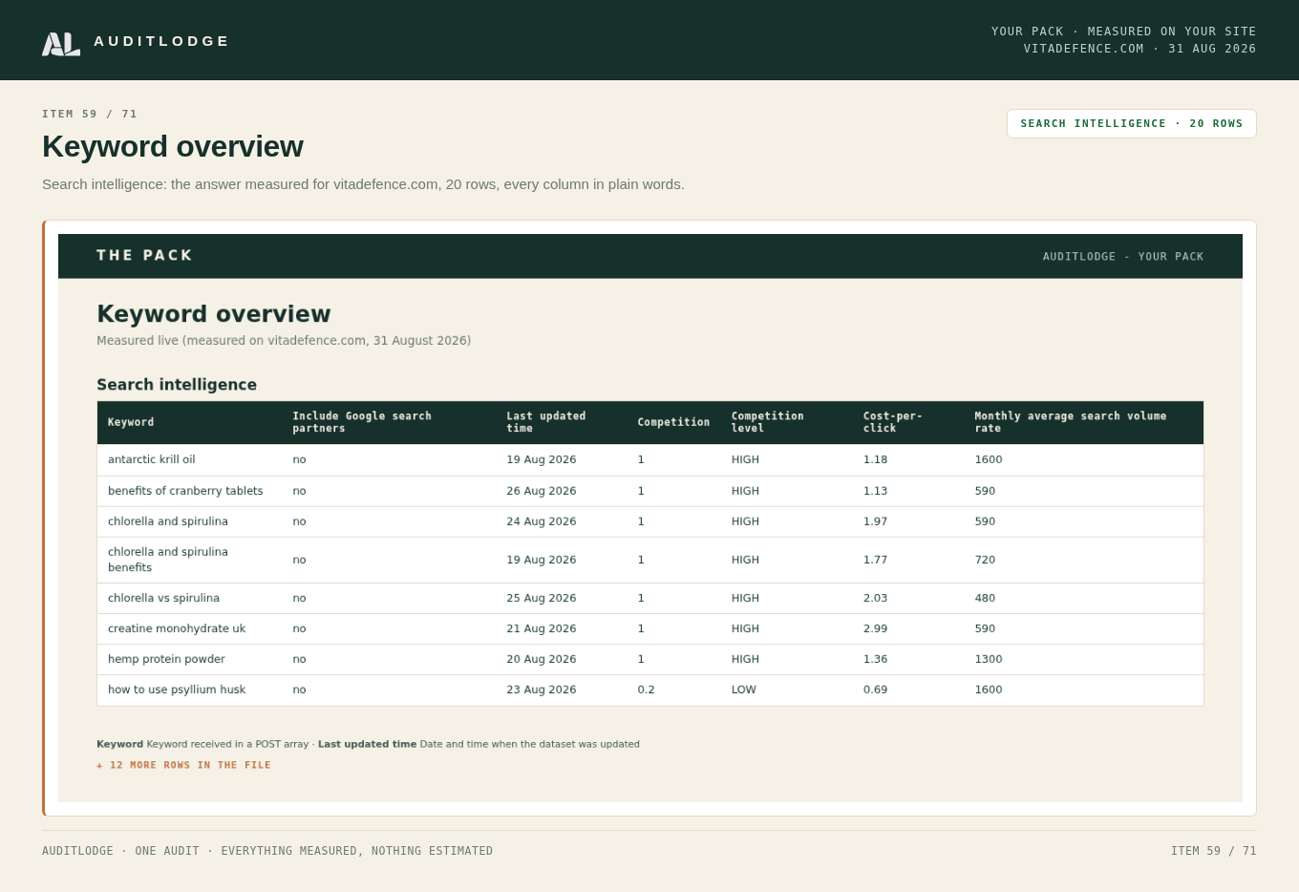Click the 2.03 cost-per-click value
1299x892 pixels.
[876, 598]
